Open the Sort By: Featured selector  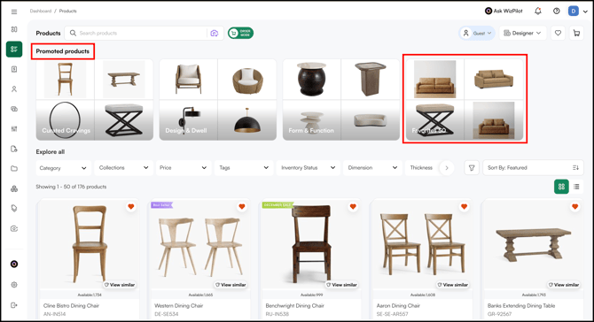pyautogui.click(x=533, y=168)
